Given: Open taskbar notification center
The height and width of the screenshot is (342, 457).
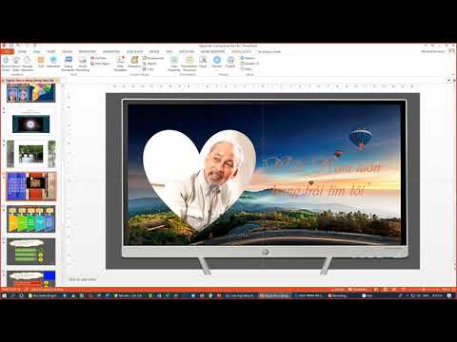Looking at the screenshot, I should [x=449, y=295].
